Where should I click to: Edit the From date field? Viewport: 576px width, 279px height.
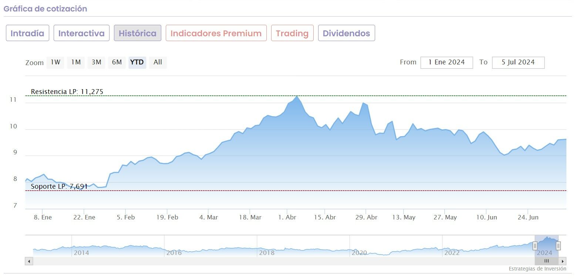click(x=447, y=63)
